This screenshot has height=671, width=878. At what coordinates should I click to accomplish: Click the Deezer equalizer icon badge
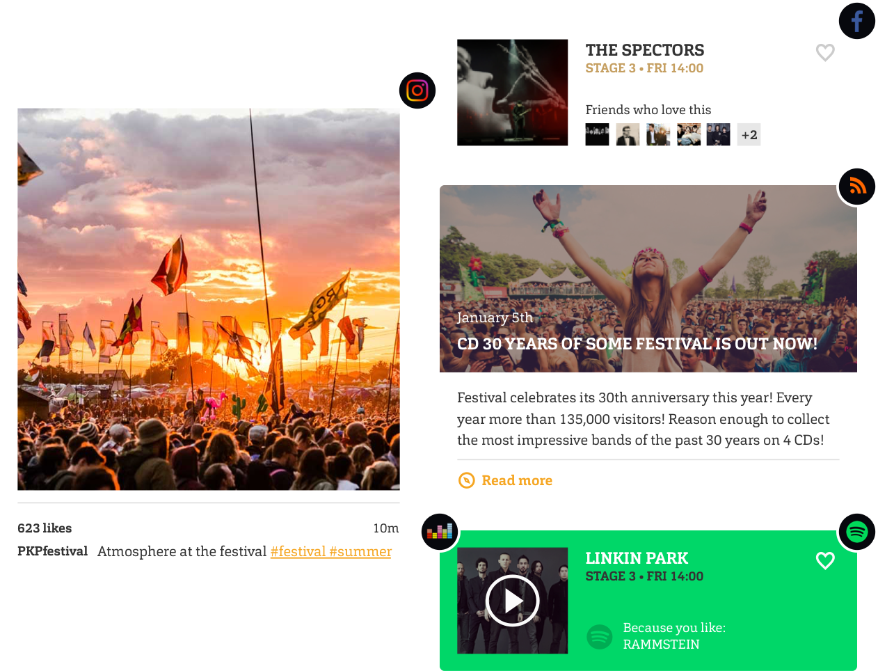point(440,532)
